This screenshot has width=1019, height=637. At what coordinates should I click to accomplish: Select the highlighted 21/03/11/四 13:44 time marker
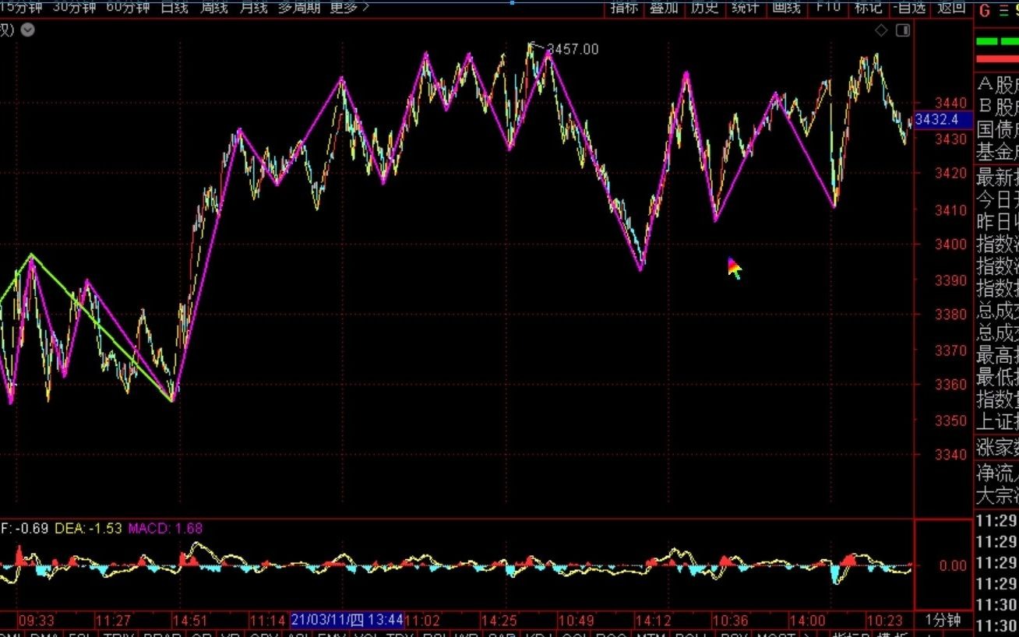(x=347, y=620)
